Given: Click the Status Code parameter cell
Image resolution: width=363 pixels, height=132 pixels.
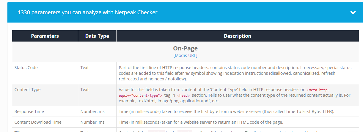Looking at the screenshot, I should 45,73.
